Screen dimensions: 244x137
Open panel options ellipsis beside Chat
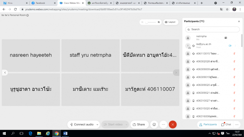click(x=237, y=125)
